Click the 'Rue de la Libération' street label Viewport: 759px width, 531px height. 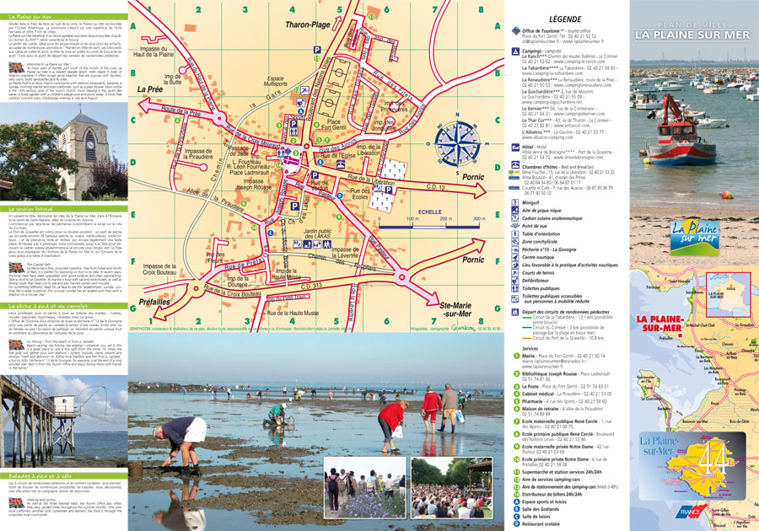click(371, 180)
